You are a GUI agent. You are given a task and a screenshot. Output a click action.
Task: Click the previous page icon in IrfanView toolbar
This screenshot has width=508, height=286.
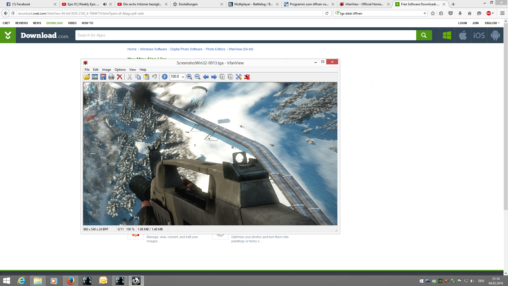pyautogui.click(x=222, y=77)
